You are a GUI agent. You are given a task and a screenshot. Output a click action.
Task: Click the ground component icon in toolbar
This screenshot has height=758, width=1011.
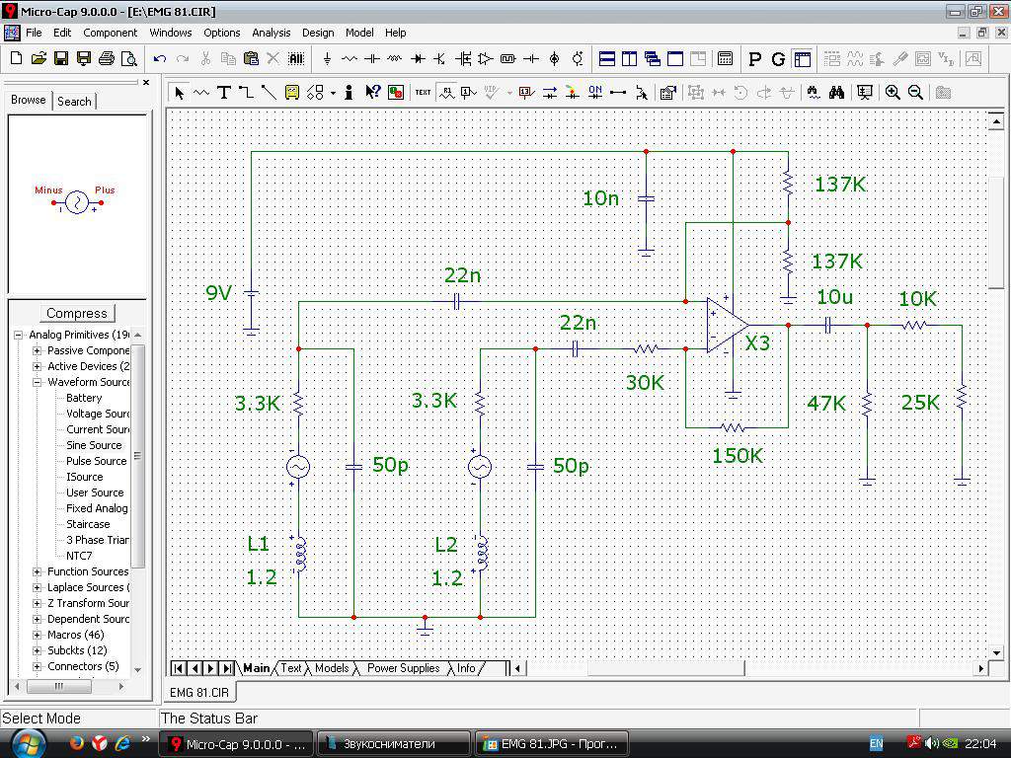(327, 59)
